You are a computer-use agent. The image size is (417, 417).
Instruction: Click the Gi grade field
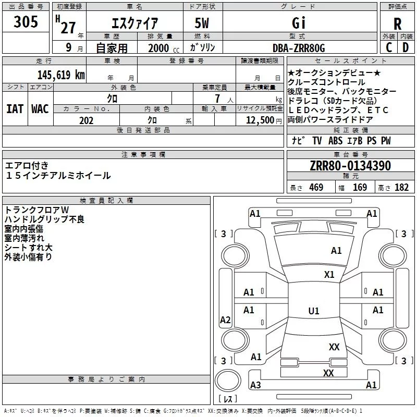coord(298,23)
